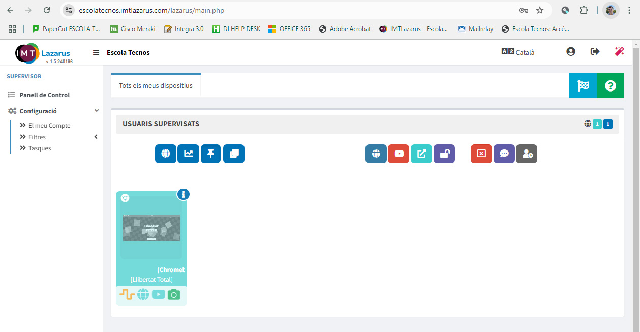This screenshot has width=640, height=332.
Task: Click the small globe icon in the Usuaris Supervisats header
Action: click(x=588, y=124)
